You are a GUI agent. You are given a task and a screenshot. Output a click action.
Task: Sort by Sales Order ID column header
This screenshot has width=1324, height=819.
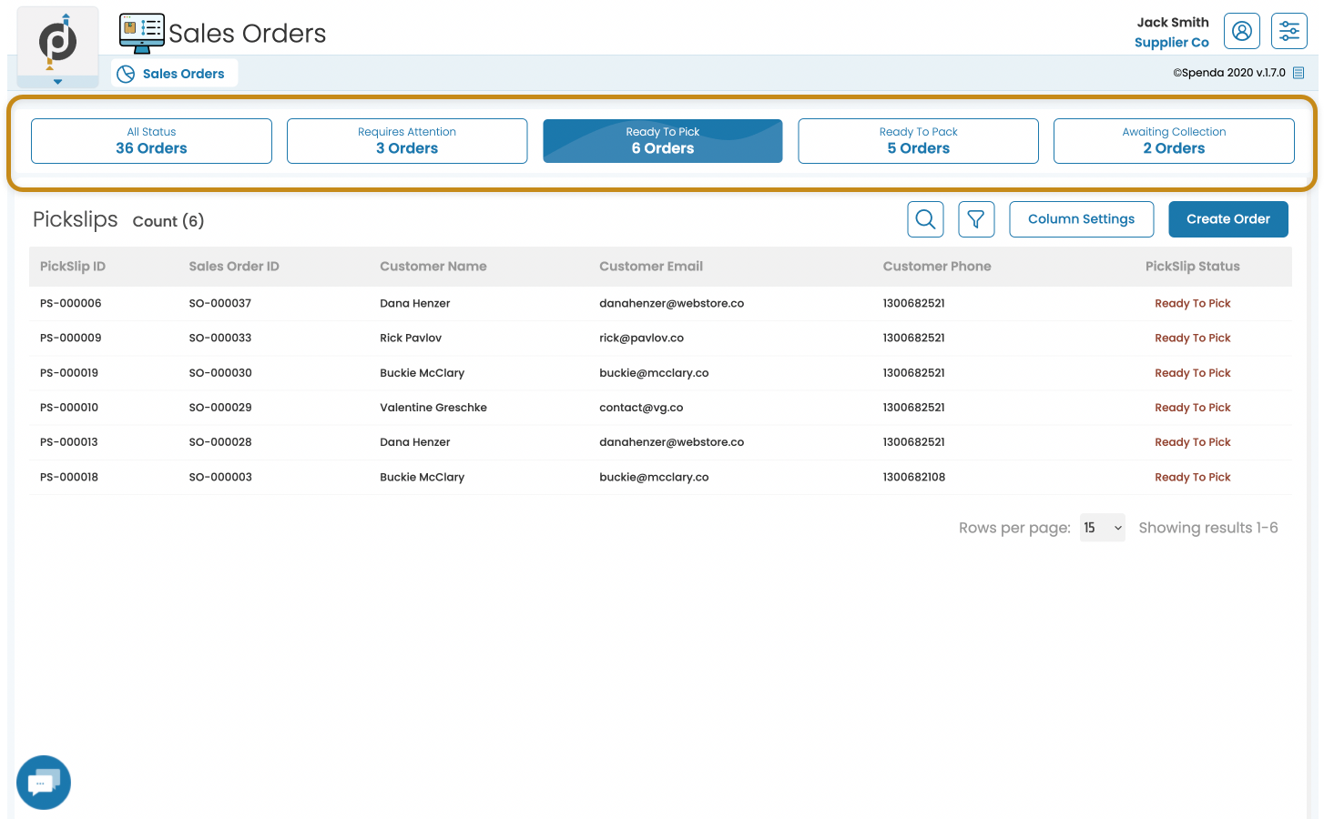tap(234, 267)
